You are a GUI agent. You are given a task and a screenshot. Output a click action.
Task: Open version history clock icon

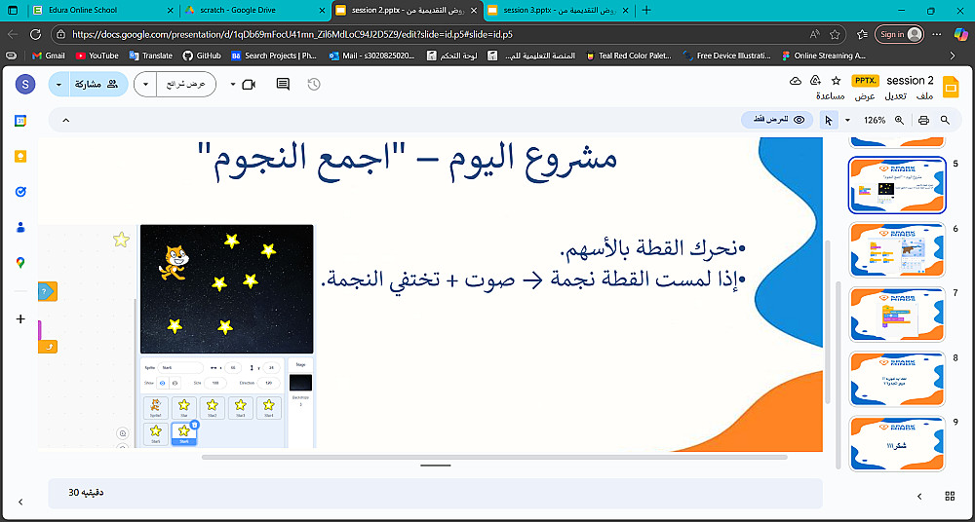314,84
